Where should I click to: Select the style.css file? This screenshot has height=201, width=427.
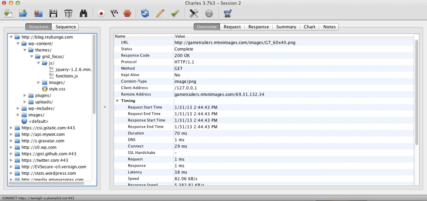(x=57, y=89)
